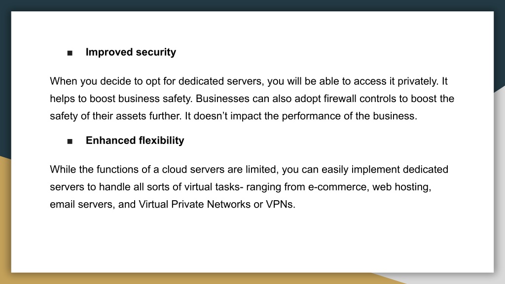The image size is (505, 284).
Task: Click the square bullet beside Enhanced flexibility
Action: pyautogui.click(x=70, y=142)
